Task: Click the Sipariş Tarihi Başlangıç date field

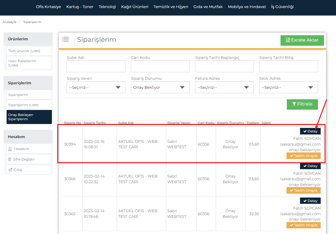Action: point(224,66)
